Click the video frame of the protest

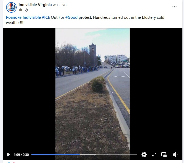click(92, 94)
